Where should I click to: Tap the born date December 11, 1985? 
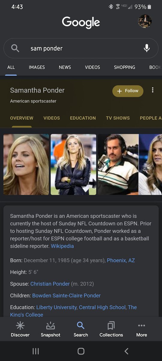coord(46,260)
